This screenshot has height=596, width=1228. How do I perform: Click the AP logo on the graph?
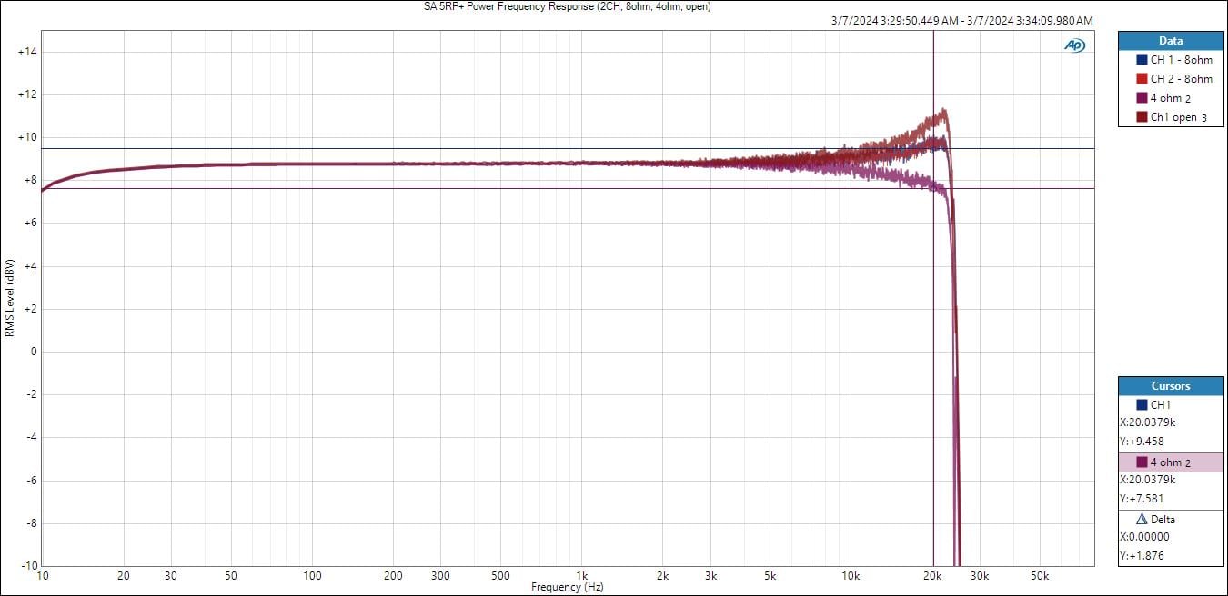click(1074, 45)
